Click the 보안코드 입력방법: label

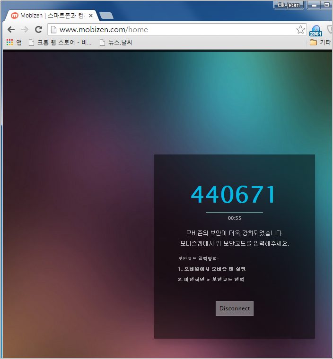(199, 258)
